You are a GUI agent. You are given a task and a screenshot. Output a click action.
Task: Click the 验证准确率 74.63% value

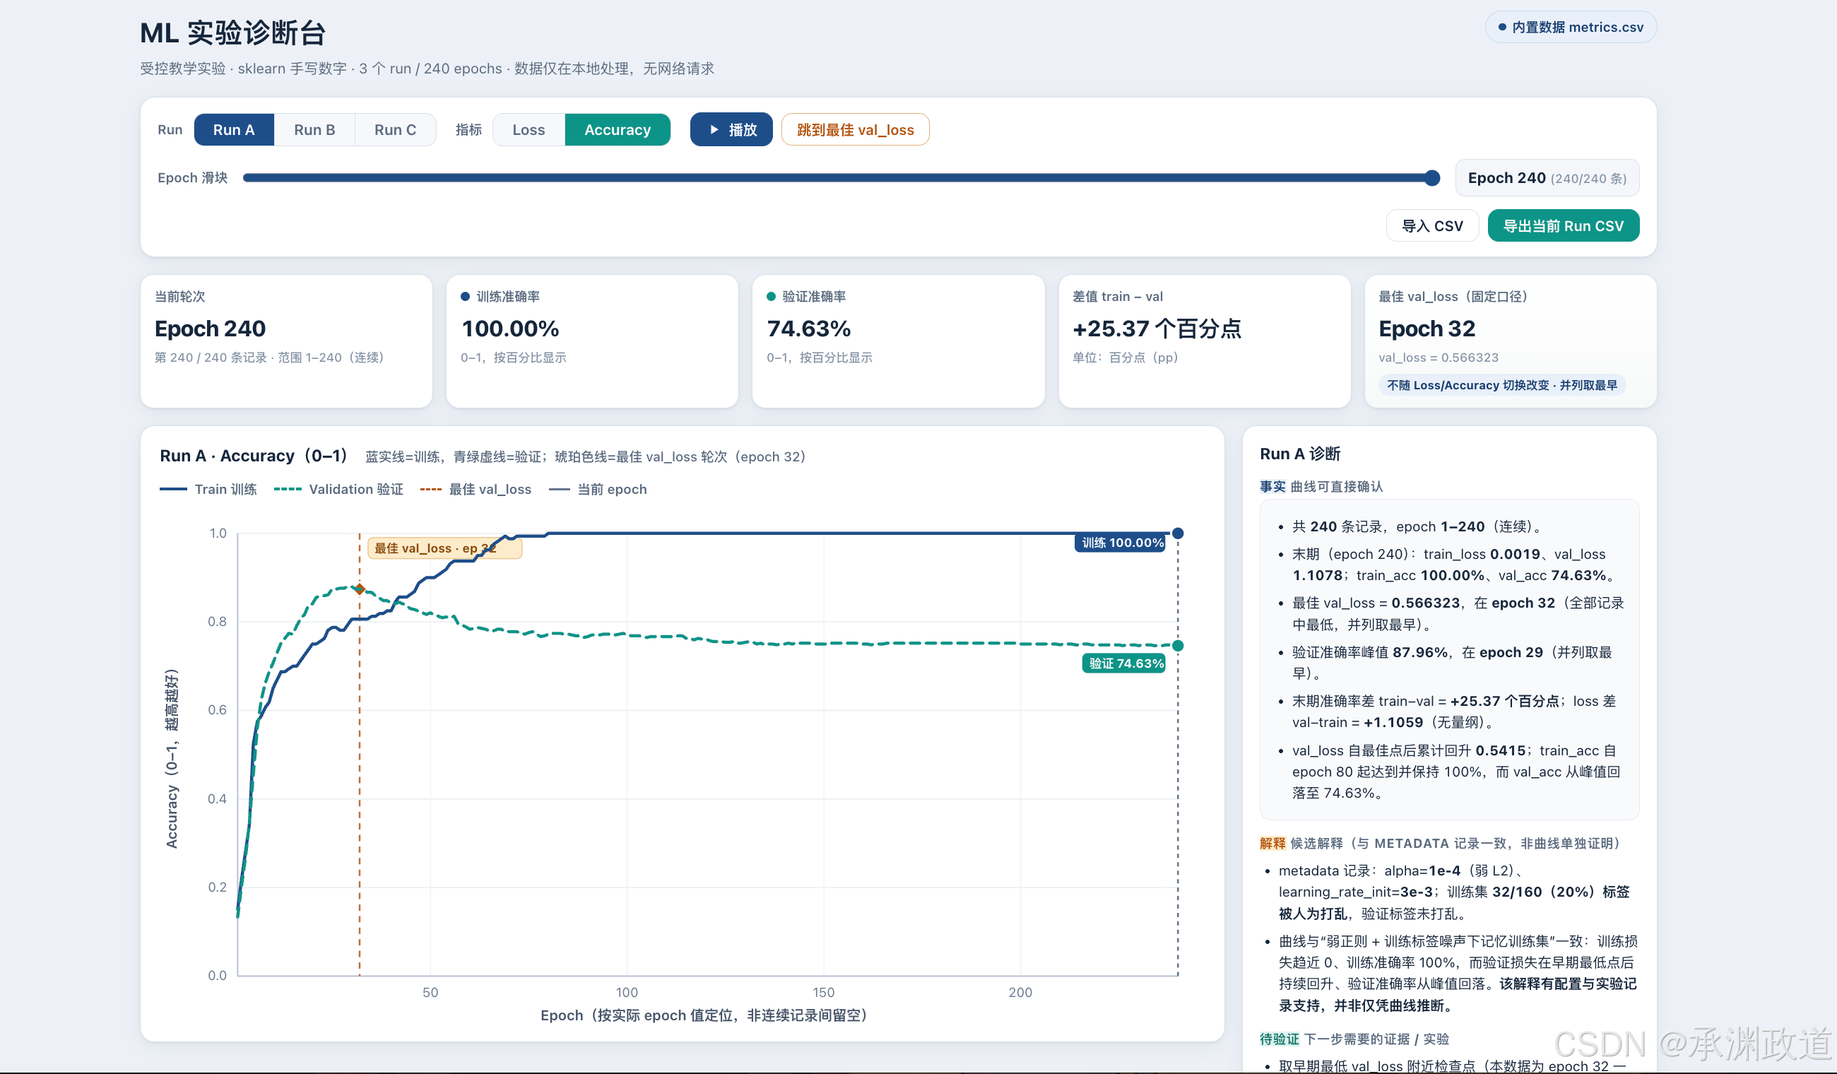(x=809, y=329)
